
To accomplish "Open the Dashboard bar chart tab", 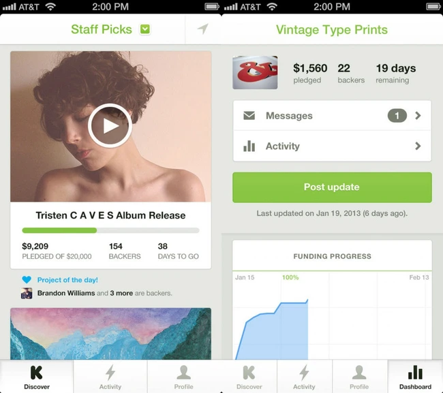I will [415, 377].
